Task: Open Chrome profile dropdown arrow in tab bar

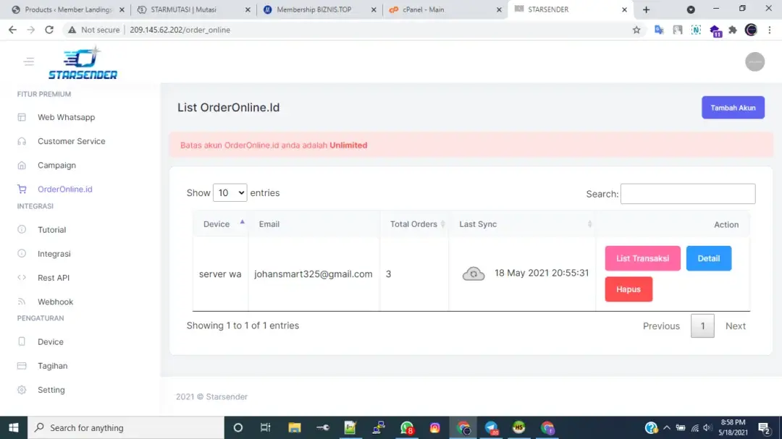Action: [691, 9]
